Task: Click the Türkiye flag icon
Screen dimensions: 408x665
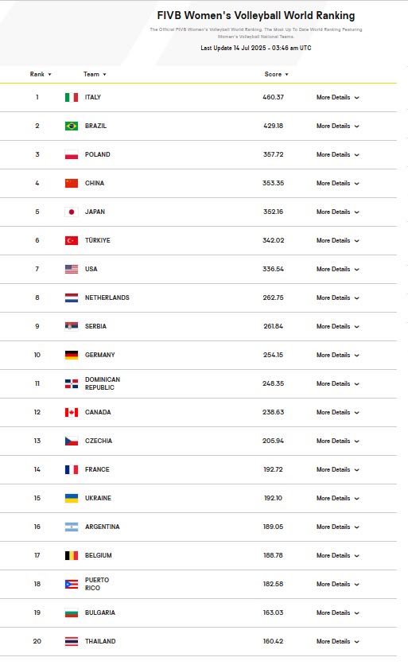Action: click(72, 240)
